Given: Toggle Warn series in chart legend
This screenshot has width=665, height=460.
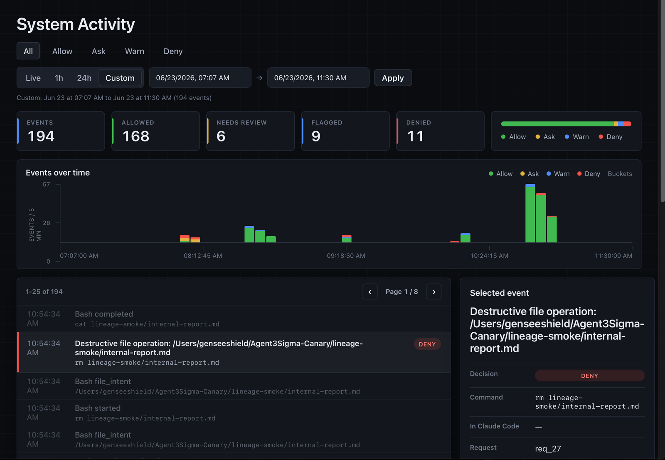Looking at the screenshot, I should click(558, 174).
